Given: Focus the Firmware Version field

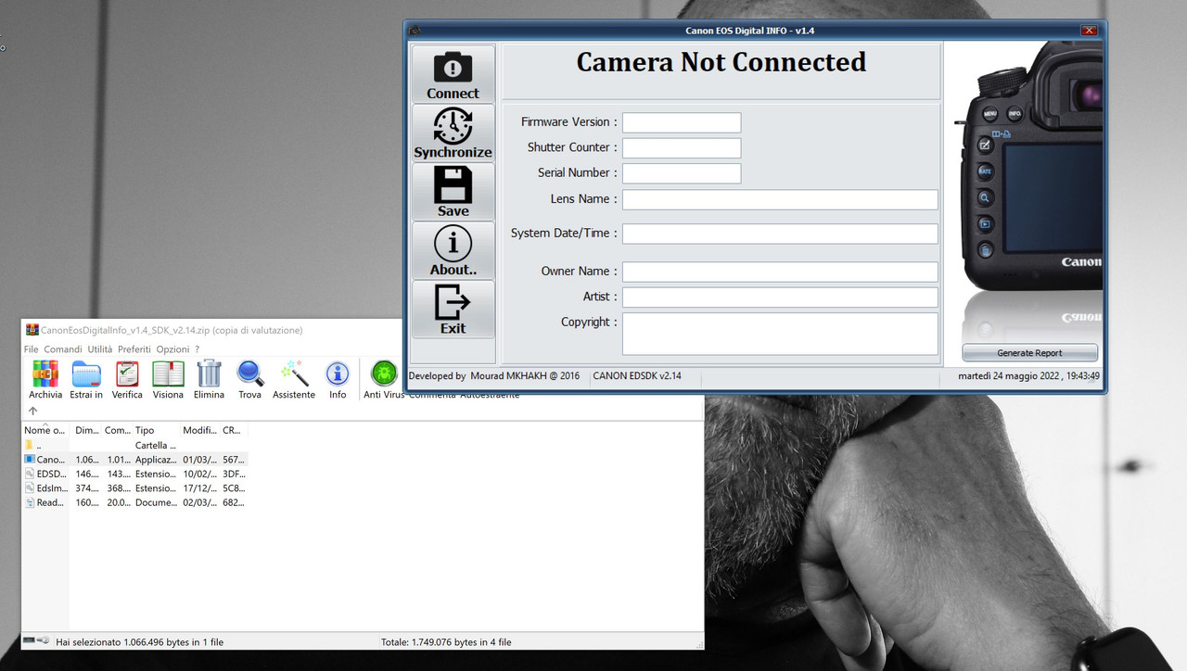Looking at the screenshot, I should coord(682,122).
